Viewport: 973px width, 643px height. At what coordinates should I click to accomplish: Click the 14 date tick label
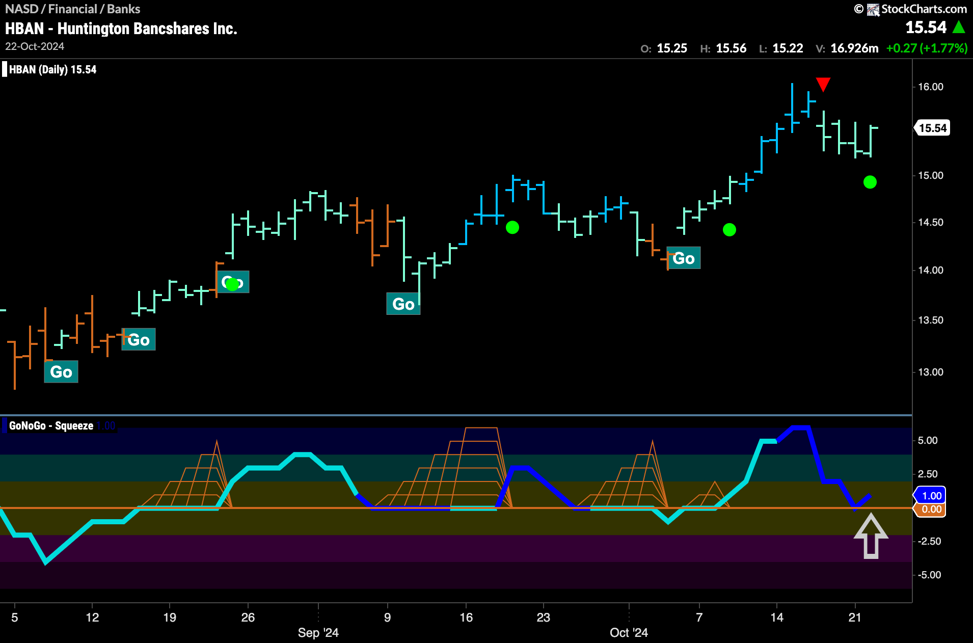(x=777, y=618)
